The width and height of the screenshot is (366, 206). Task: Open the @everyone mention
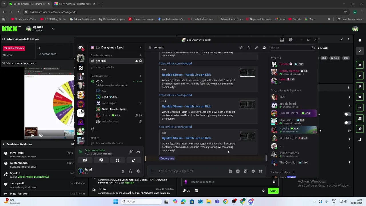[x=167, y=159]
